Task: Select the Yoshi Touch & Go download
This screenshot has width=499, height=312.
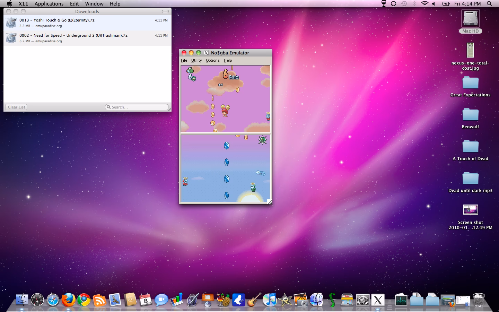Action: (87, 23)
